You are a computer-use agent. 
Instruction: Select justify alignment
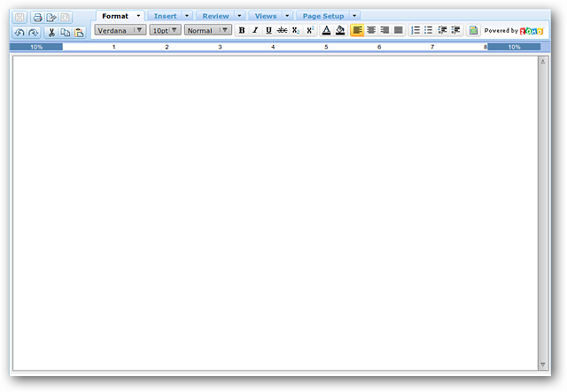[398, 30]
